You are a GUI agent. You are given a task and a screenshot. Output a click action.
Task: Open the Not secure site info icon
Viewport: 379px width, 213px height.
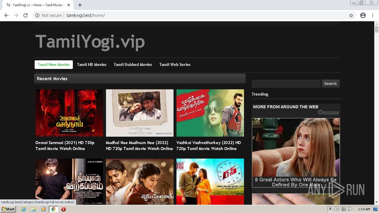37,15
